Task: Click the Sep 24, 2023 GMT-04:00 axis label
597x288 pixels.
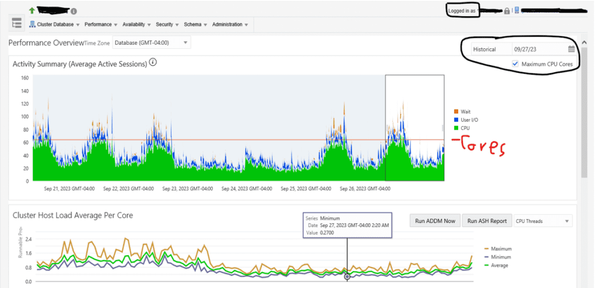Action: pyautogui.click(x=247, y=188)
